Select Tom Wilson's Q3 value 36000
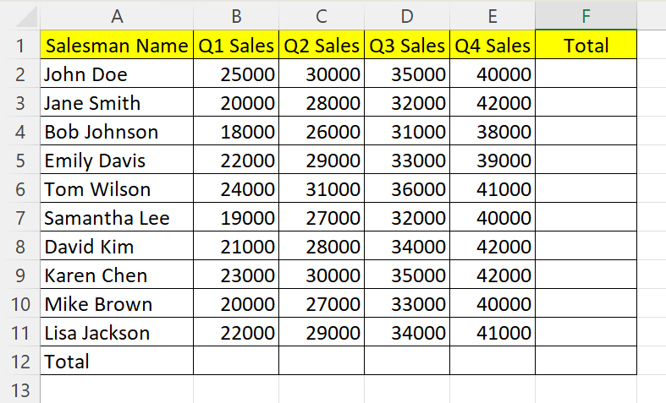The height and width of the screenshot is (403, 666). [x=407, y=189]
